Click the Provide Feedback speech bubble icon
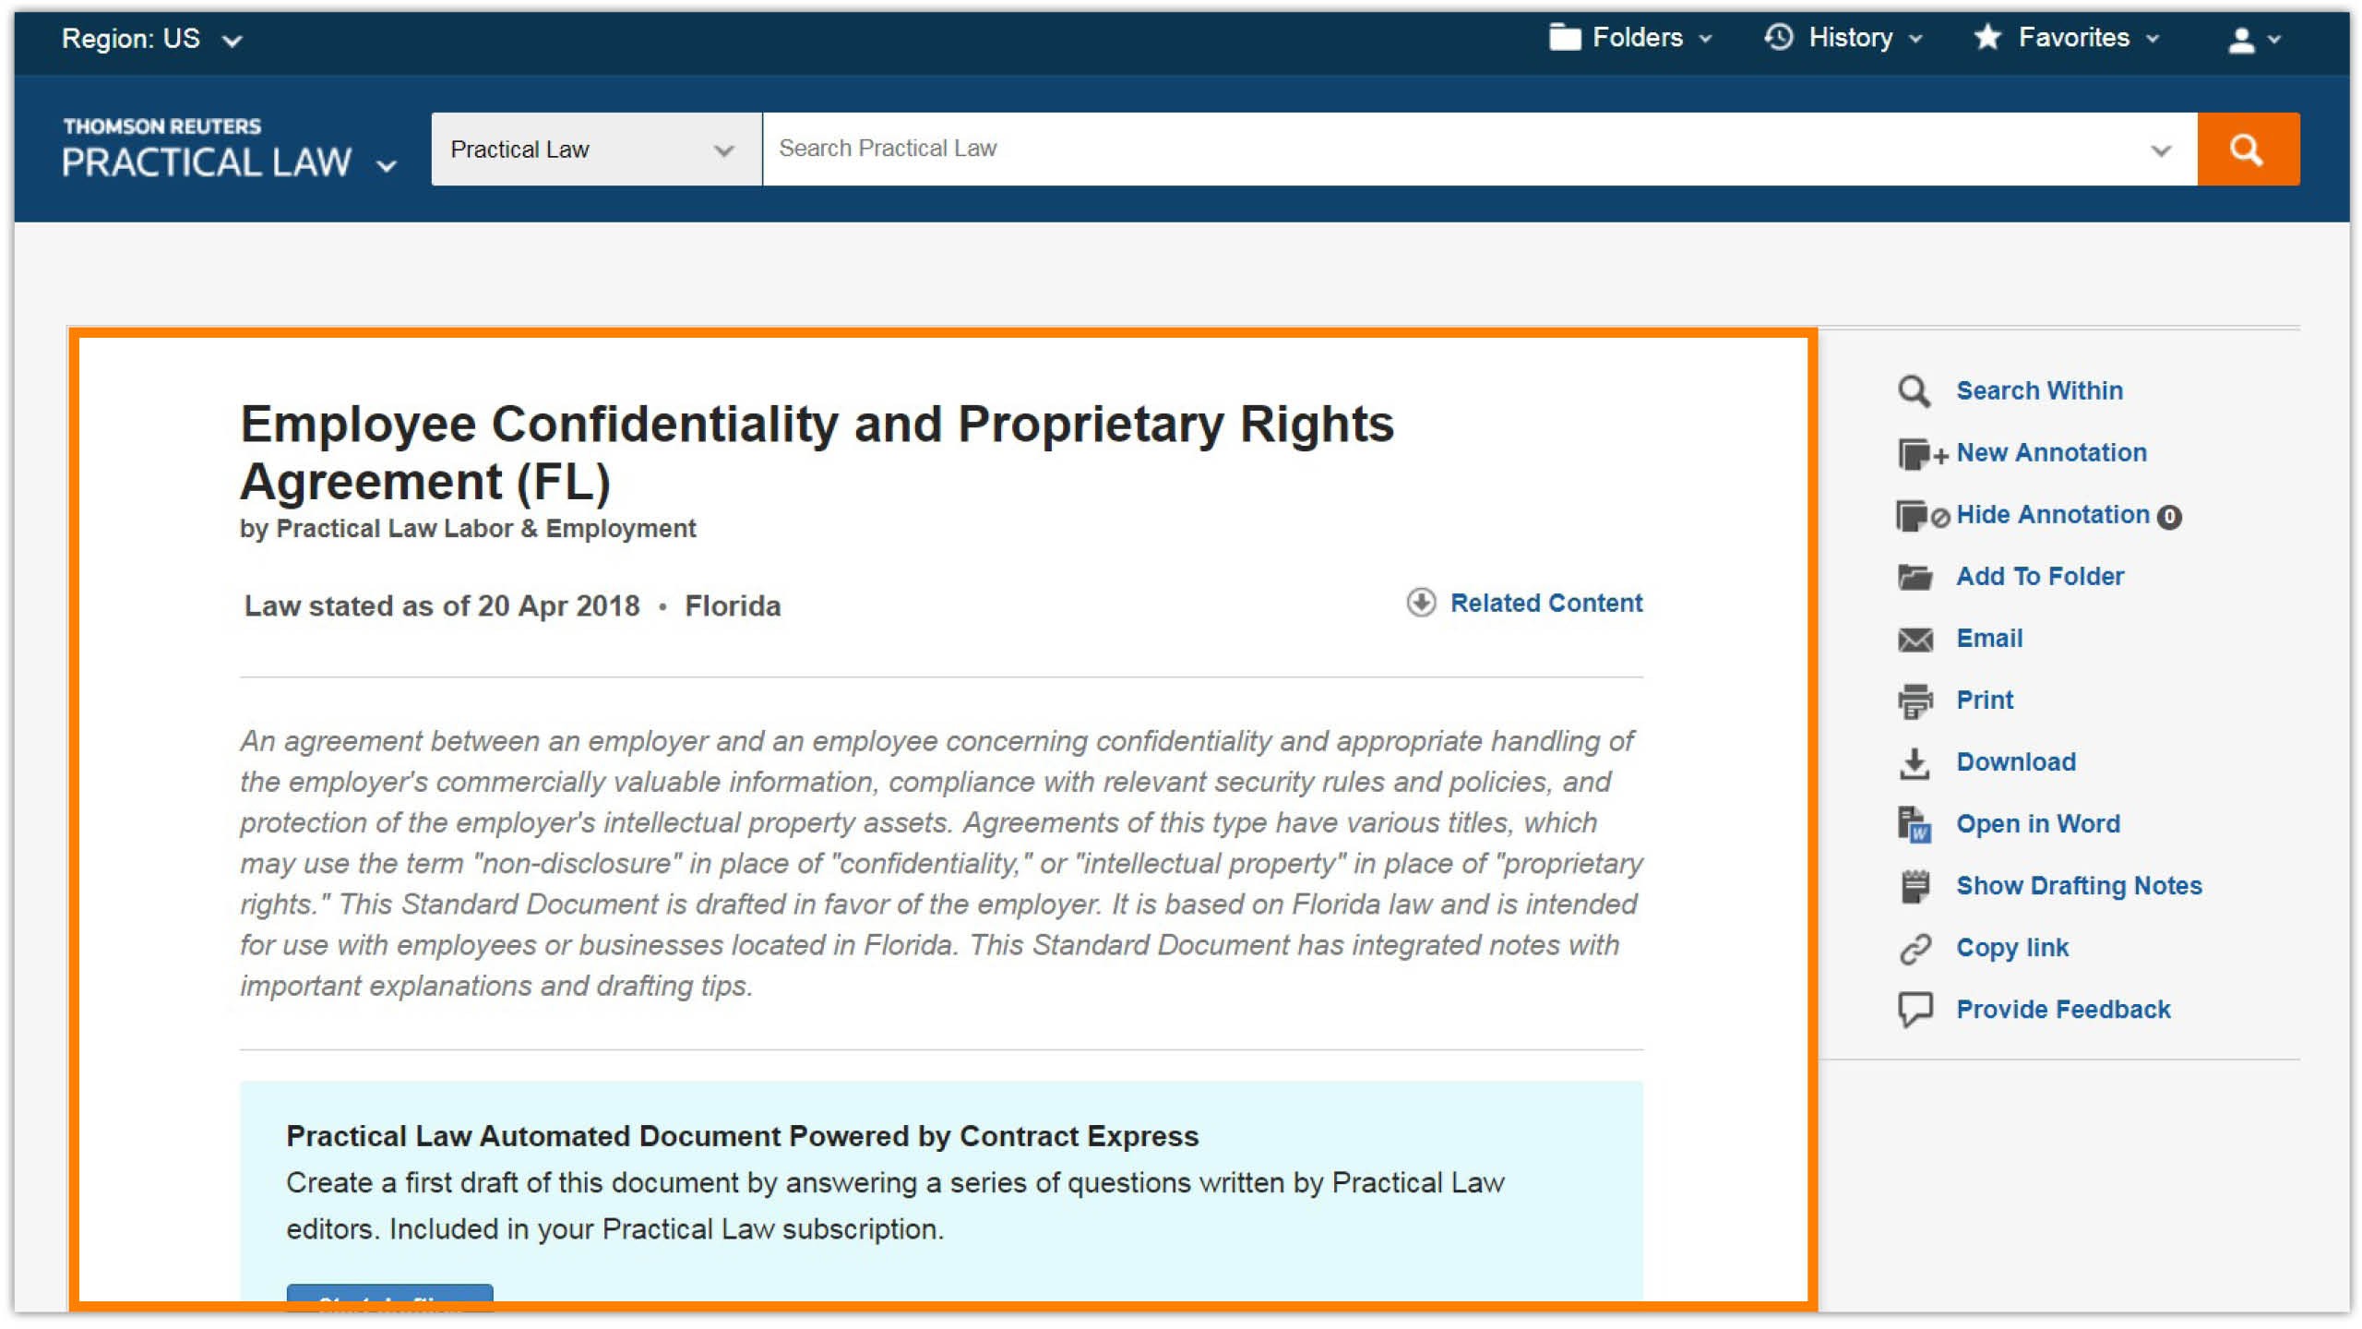This screenshot has height=1329, width=2362. tap(1915, 1010)
